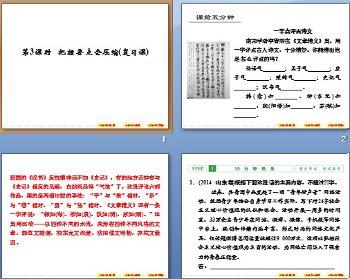Click first yellow nav button on slide 1
The height and width of the screenshot is (279, 350).
(x=107, y=126)
